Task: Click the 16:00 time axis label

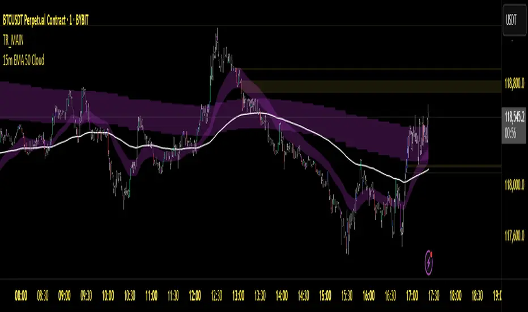Action: click(368, 296)
